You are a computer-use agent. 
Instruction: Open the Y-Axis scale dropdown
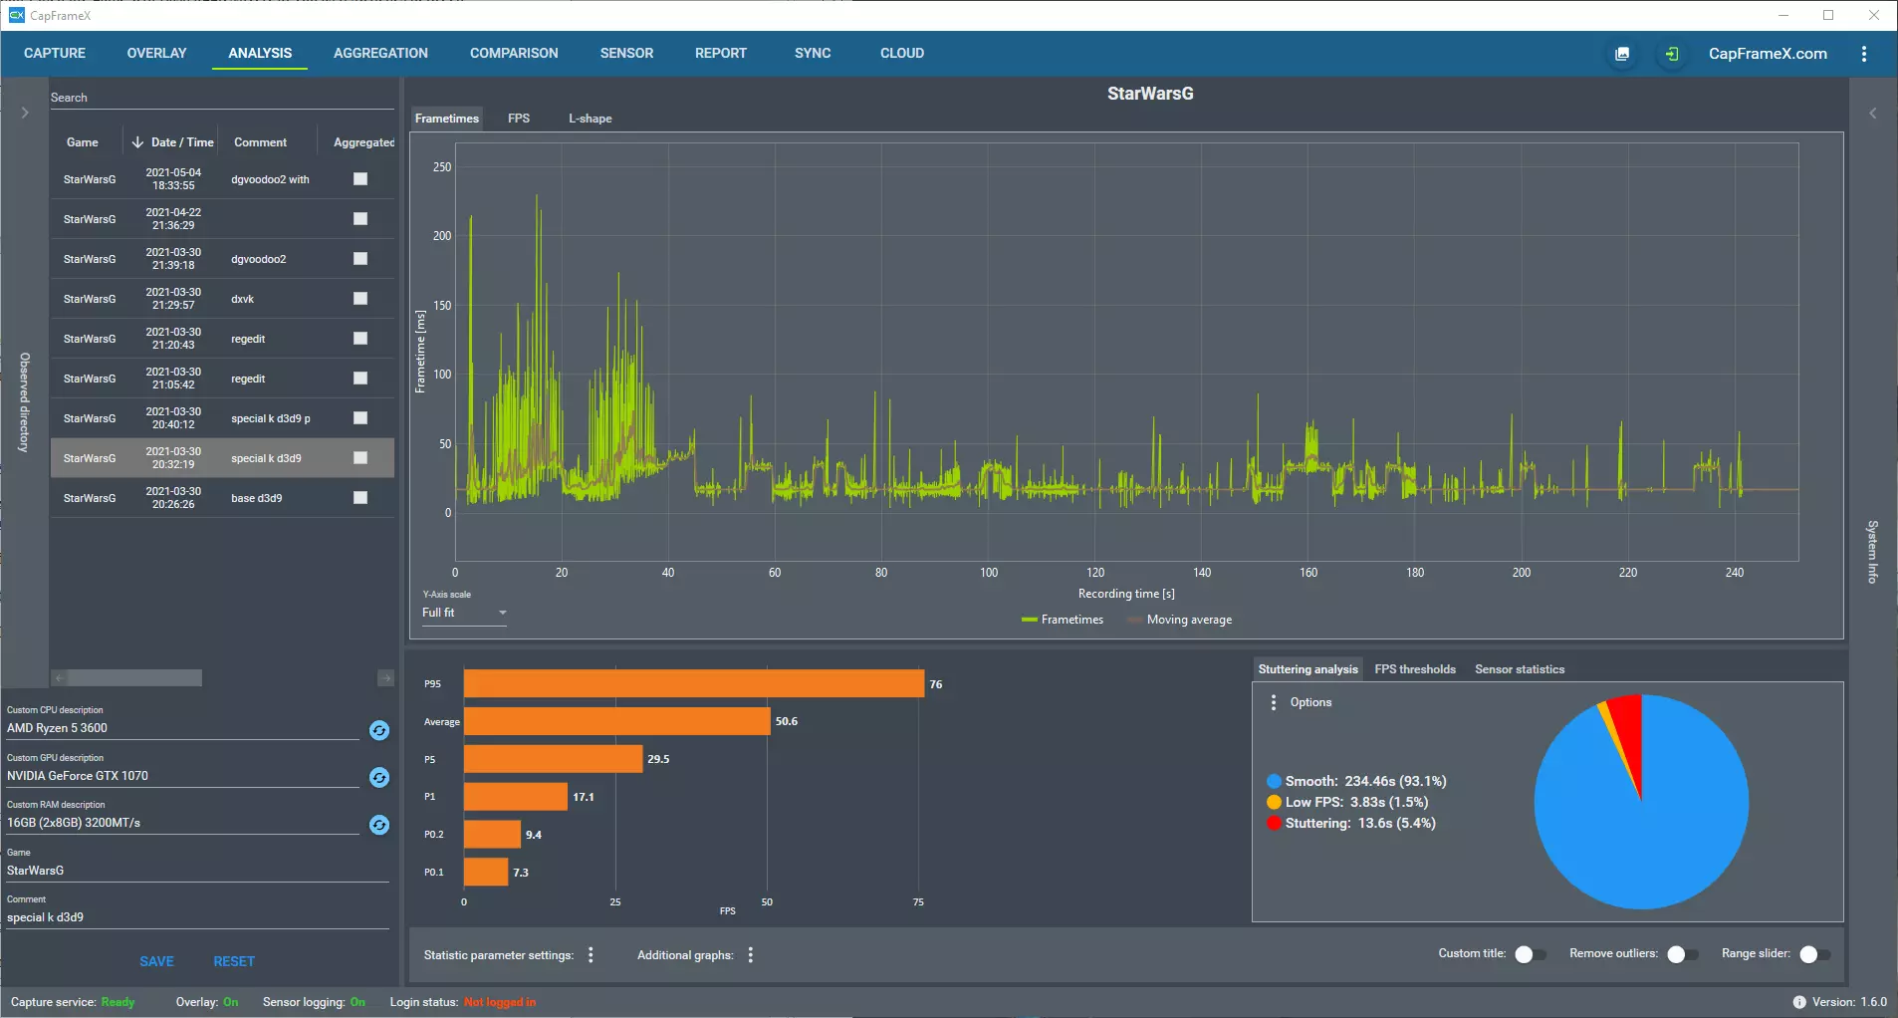click(464, 613)
